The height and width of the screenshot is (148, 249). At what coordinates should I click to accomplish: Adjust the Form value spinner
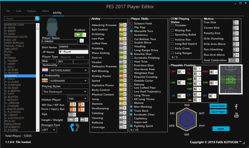point(74,109)
